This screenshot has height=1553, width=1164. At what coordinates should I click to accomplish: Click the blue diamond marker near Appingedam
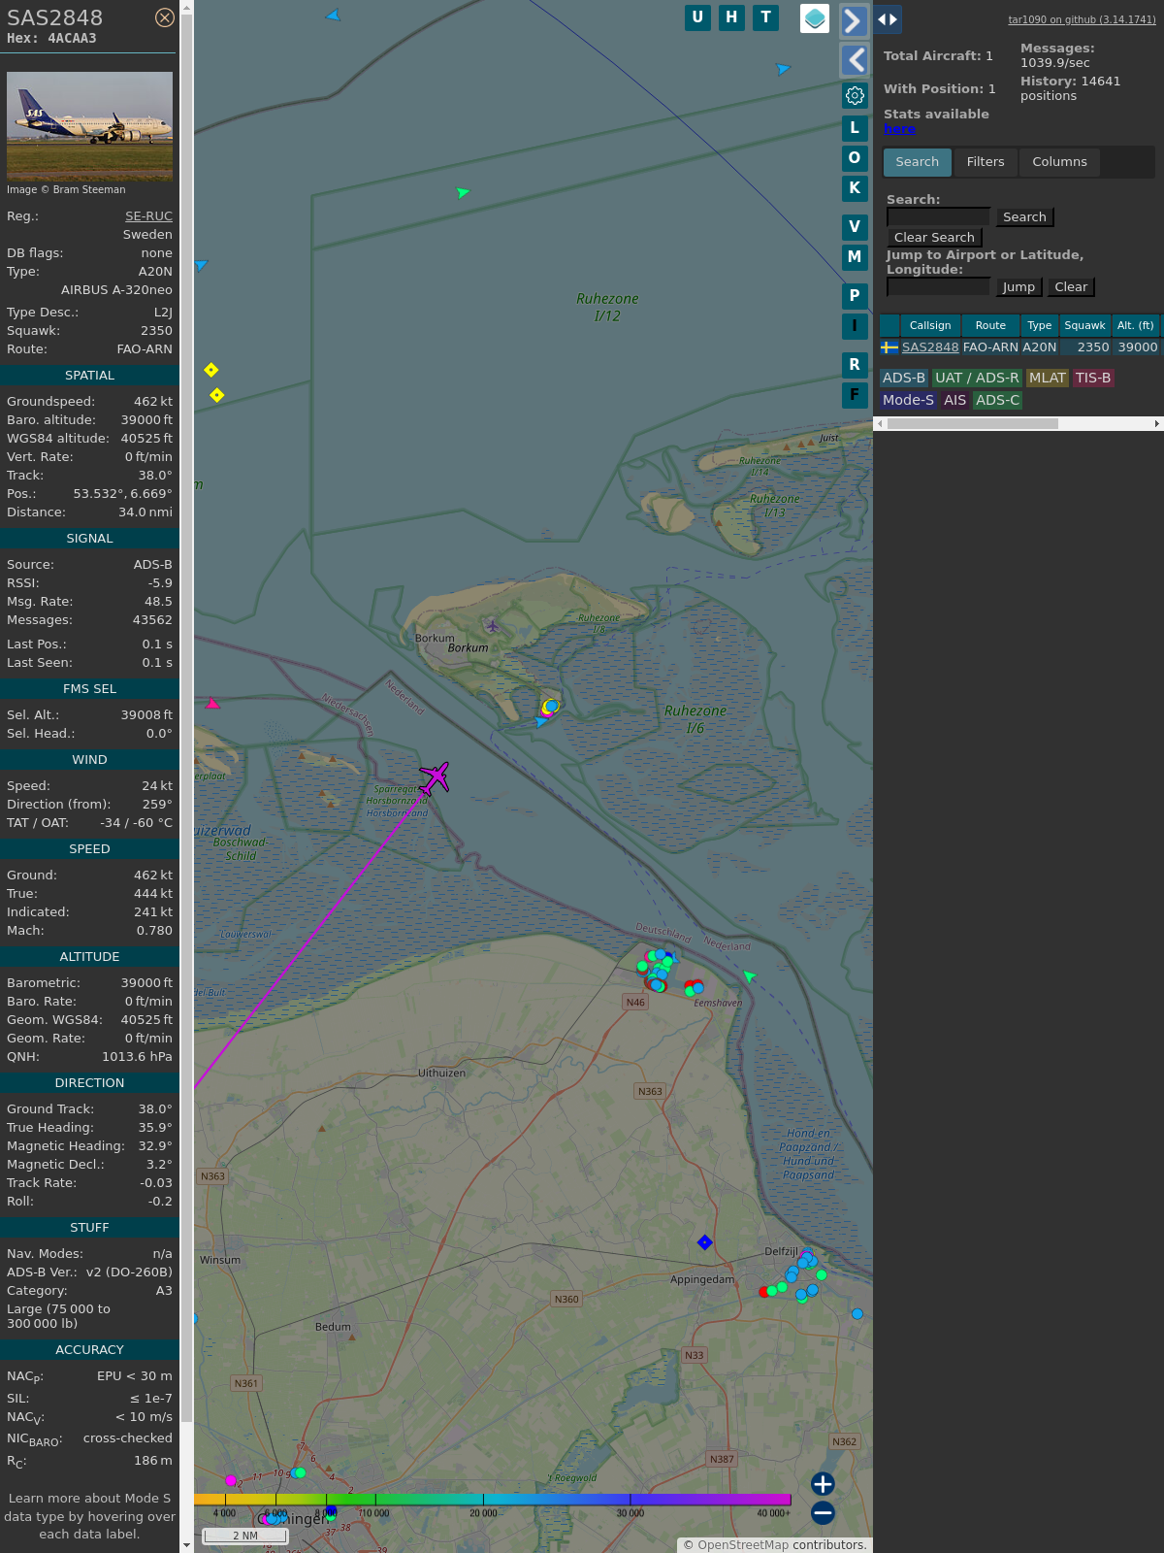(x=705, y=1242)
